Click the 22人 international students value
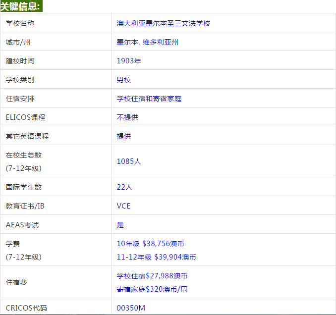Viewport: 336px width, 315px height. 124,187
